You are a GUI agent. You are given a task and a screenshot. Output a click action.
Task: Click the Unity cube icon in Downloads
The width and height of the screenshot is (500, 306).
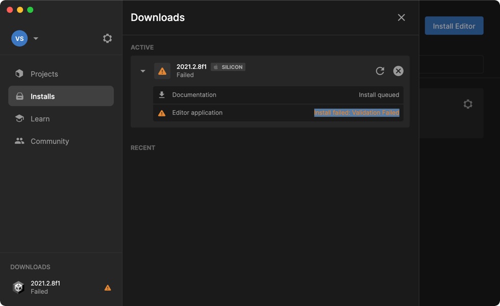coord(18,287)
